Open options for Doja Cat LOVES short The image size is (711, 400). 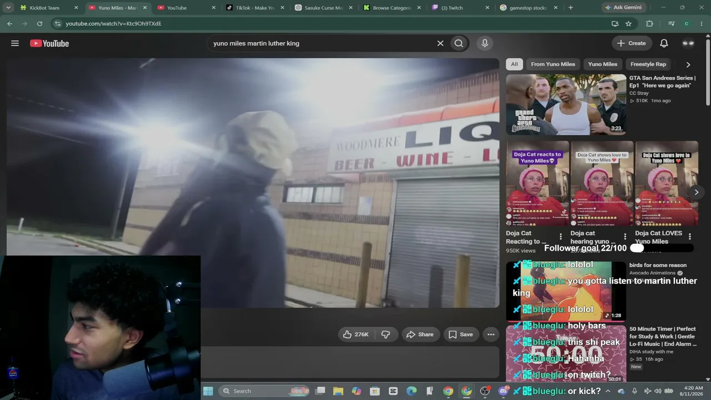(689, 237)
